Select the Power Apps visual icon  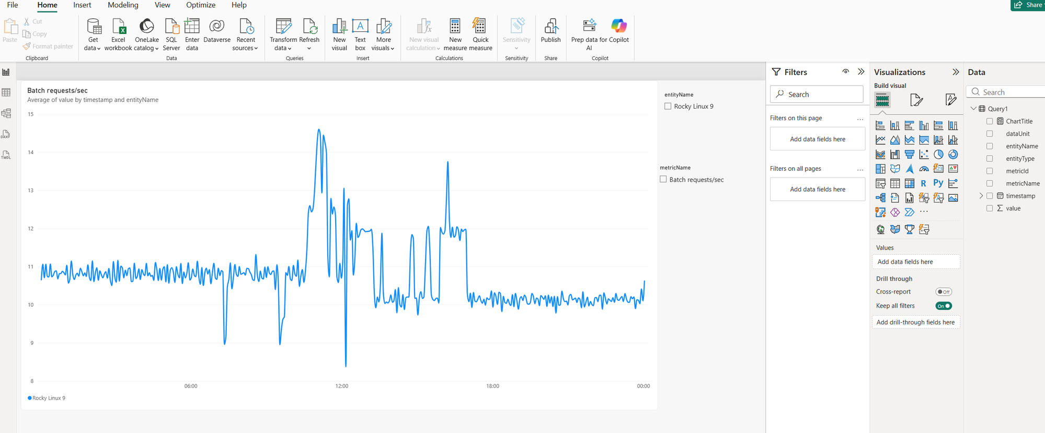click(895, 212)
